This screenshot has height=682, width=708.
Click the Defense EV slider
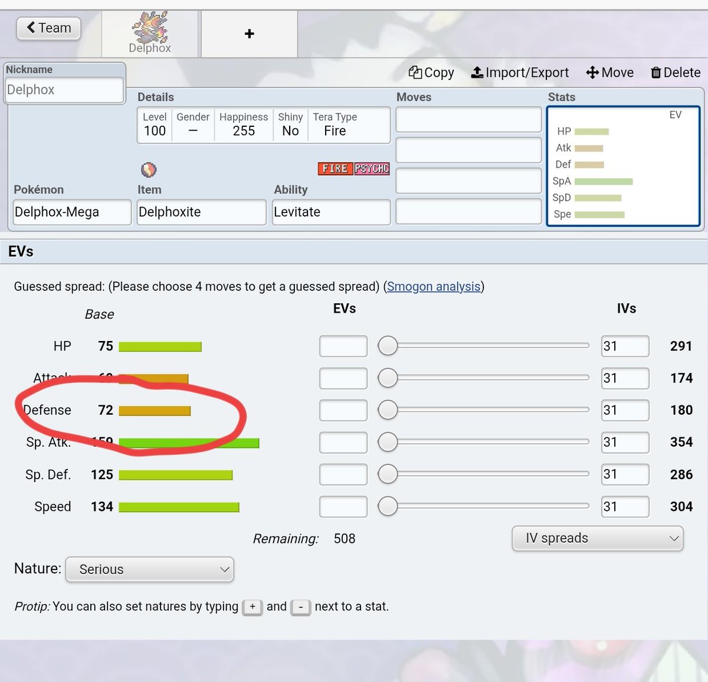click(x=483, y=409)
